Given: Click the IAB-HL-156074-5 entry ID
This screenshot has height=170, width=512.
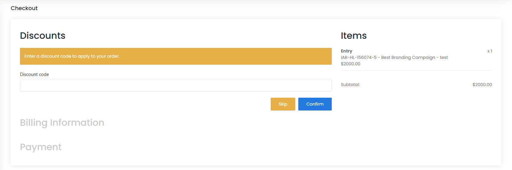Looking at the screenshot, I should [358, 57].
